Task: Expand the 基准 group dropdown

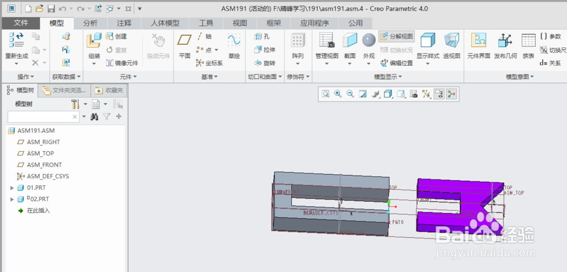Action: coord(209,77)
